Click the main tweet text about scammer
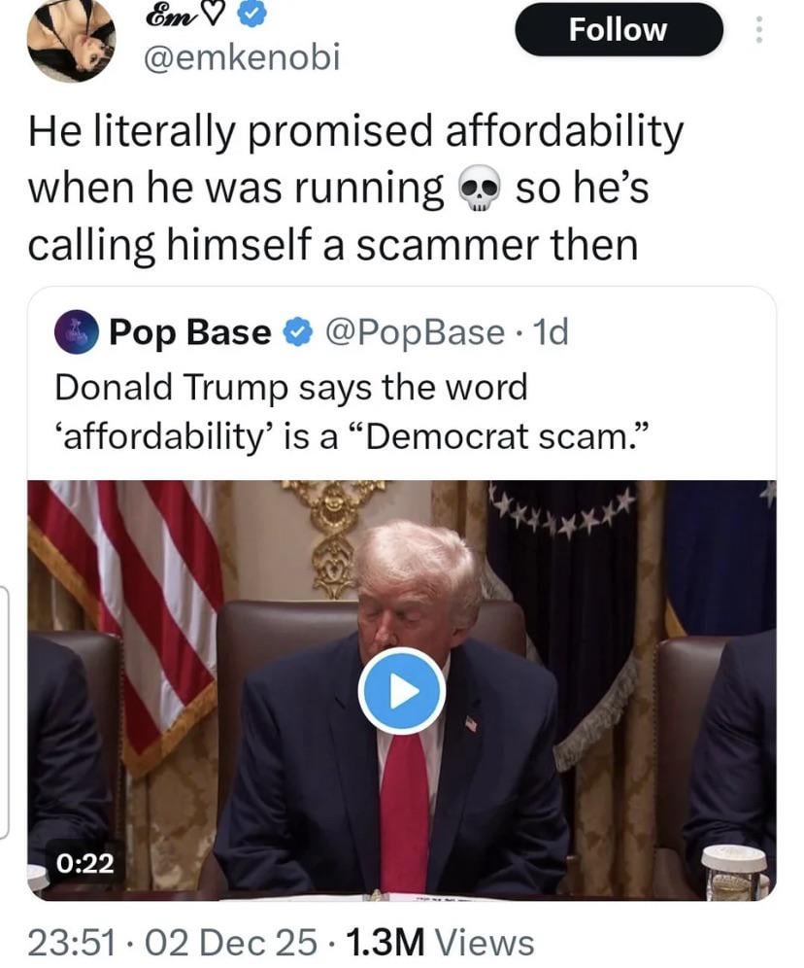 pos(355,188)
